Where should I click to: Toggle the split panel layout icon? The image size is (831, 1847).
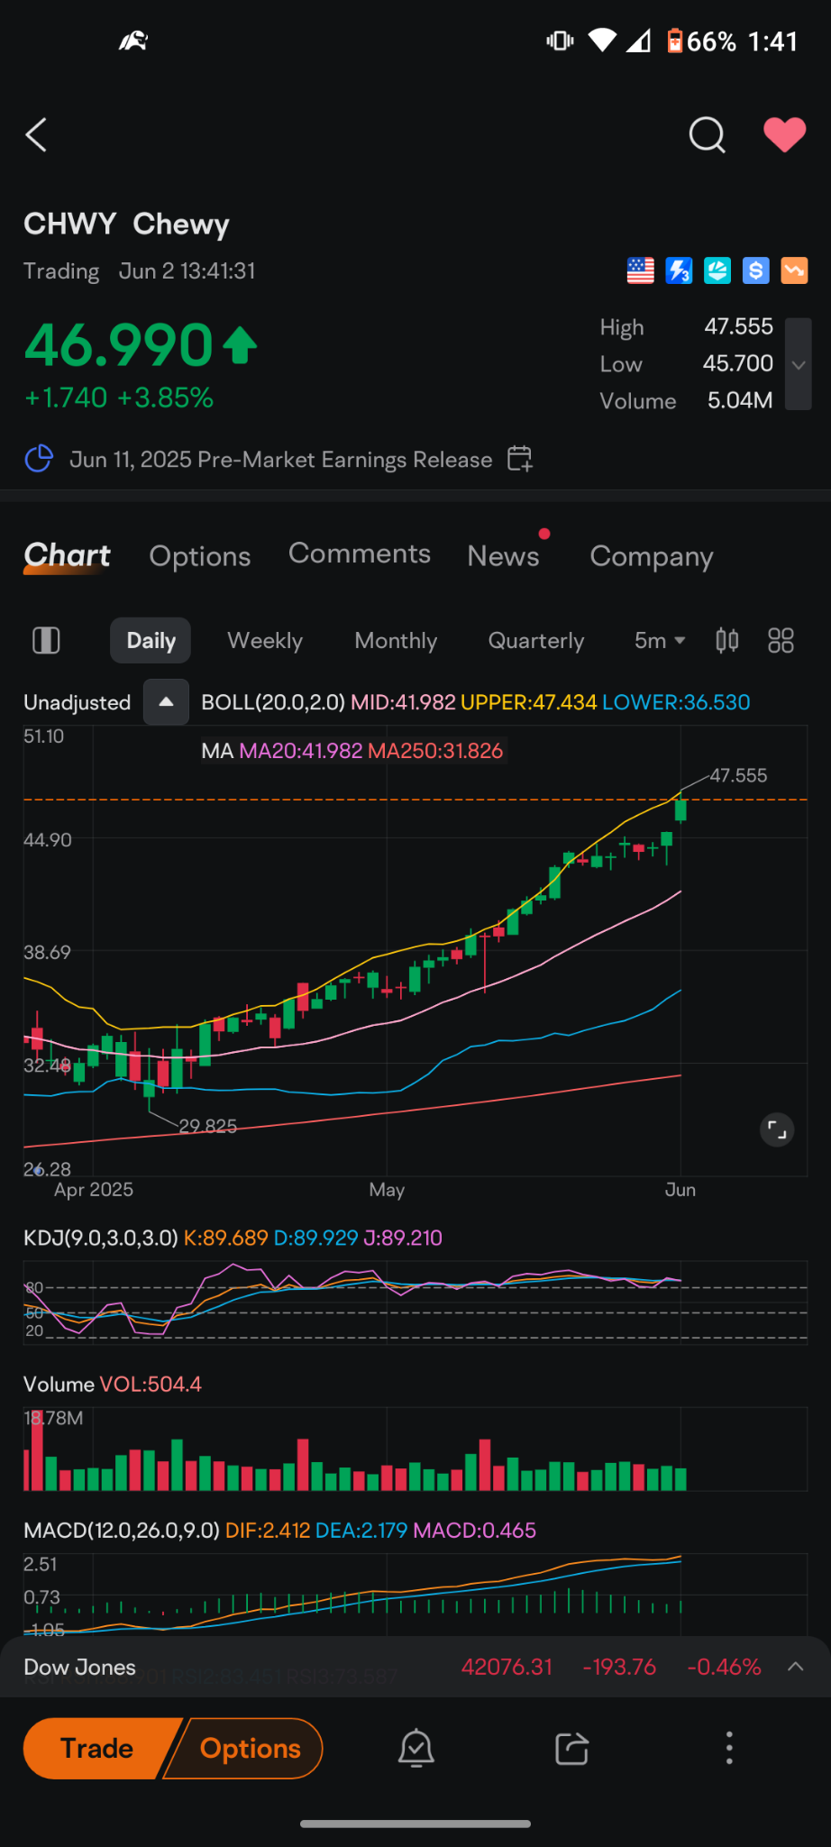coord(46,641)
